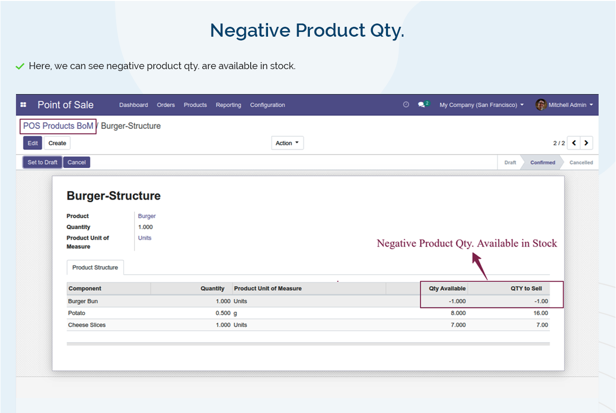Click Mitchell Admin avatar picture
This screenshot has width=616, height=413.
(541, 105)
